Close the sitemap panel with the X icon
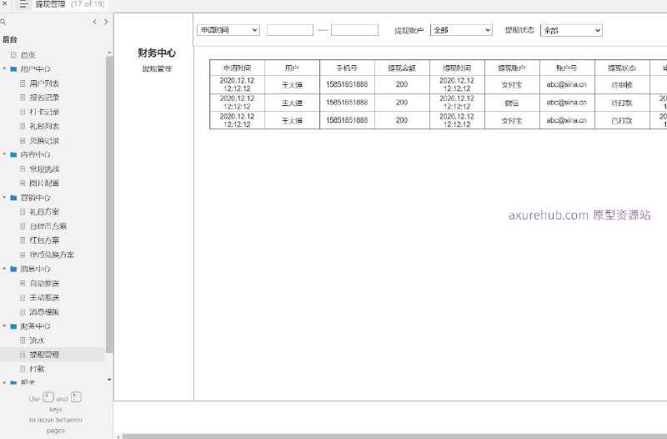 (5, 3)
